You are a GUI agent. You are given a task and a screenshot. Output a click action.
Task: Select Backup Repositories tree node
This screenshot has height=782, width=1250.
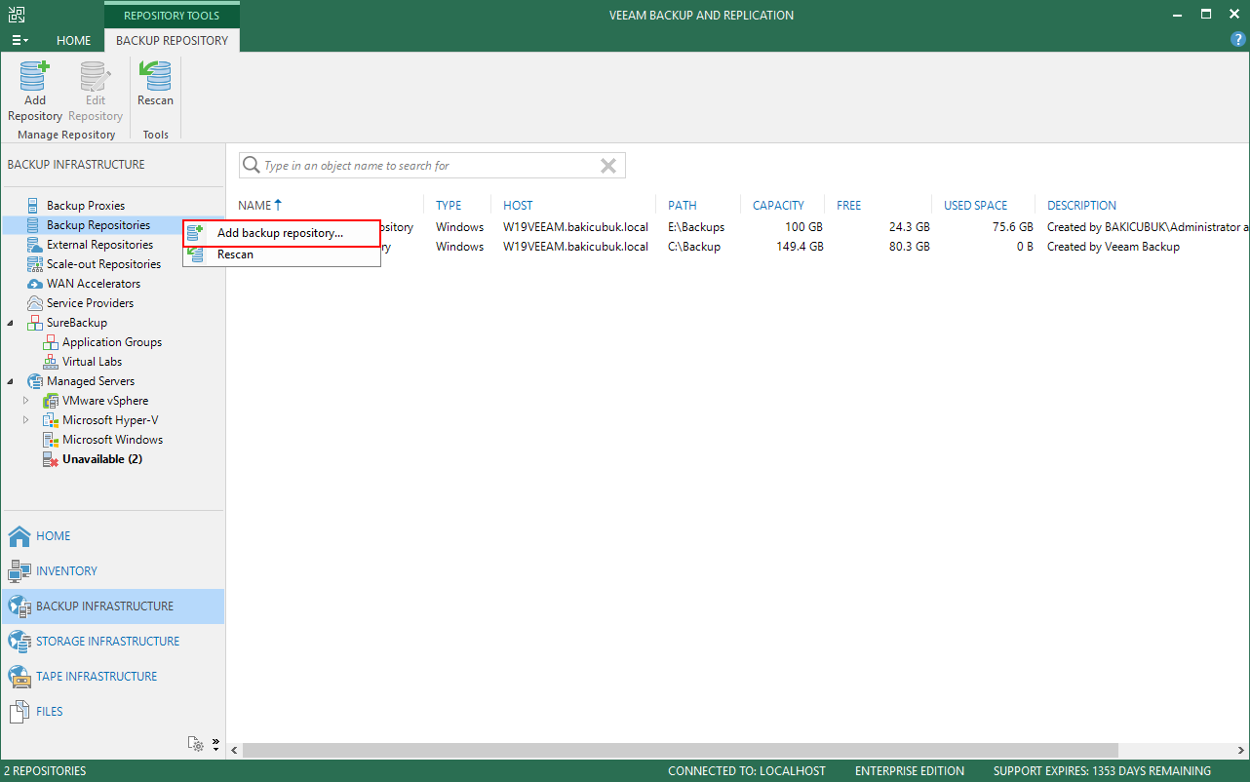98,225
